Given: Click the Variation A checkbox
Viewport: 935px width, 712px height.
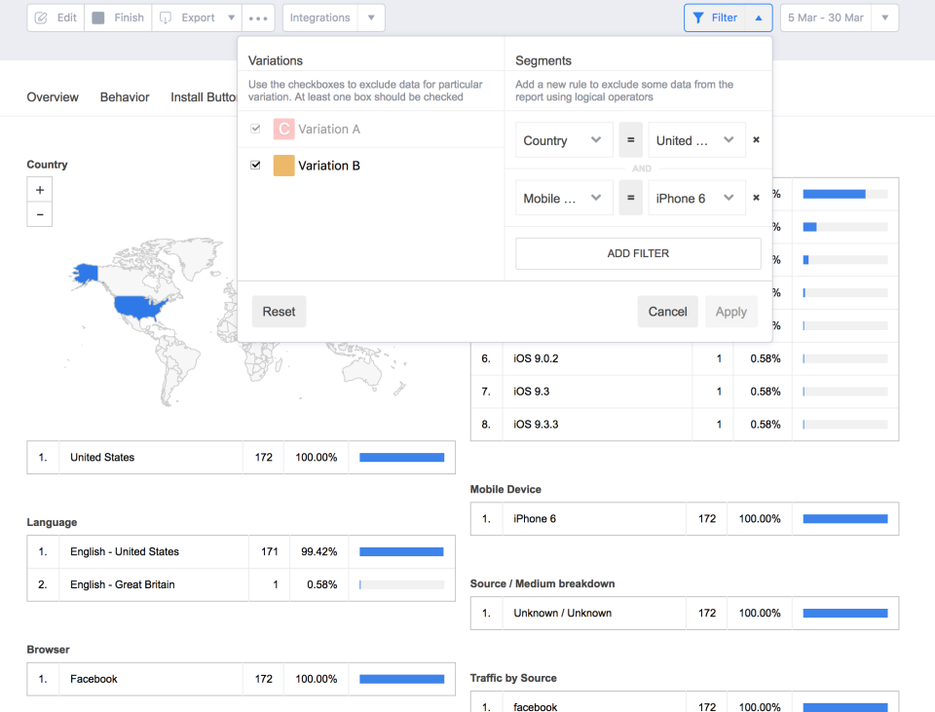Looking at the screenshot, I should coord(255,128).
